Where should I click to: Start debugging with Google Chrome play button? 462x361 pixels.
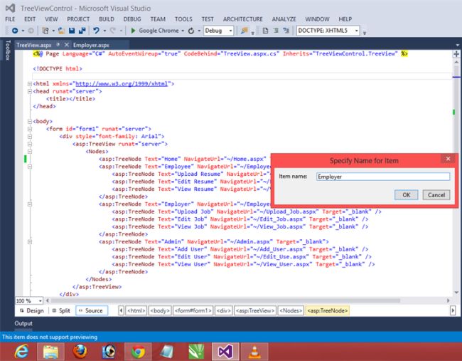132,31
